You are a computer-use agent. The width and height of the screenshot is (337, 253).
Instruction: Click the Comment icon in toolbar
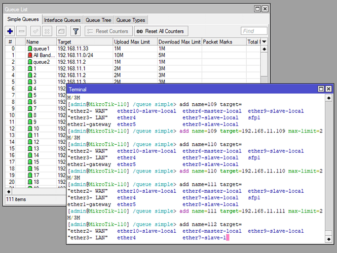coord(61,31)
